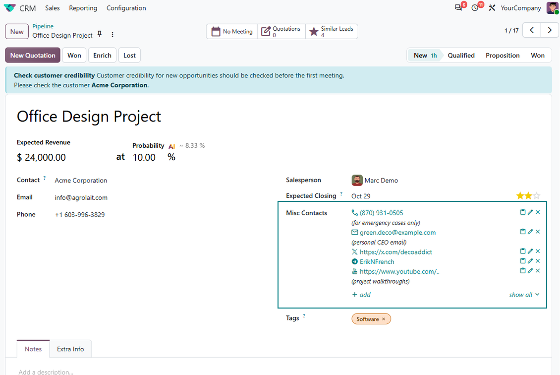
Task: Open the user avatar menu
Action: tap(552, 8)
